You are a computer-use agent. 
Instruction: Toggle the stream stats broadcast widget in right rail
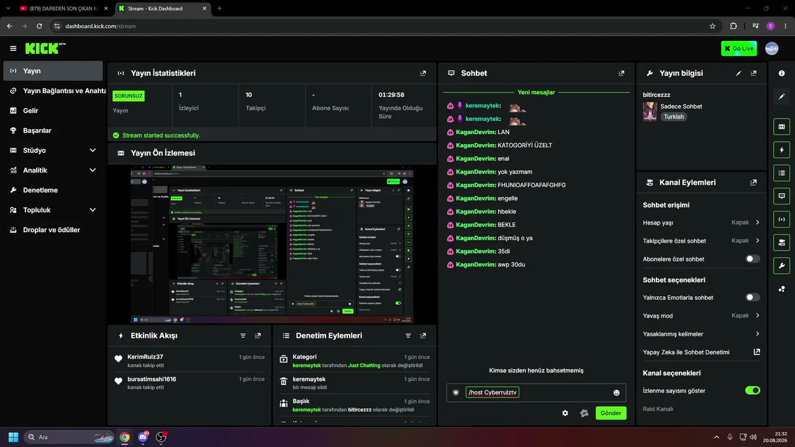pos(781,219)
